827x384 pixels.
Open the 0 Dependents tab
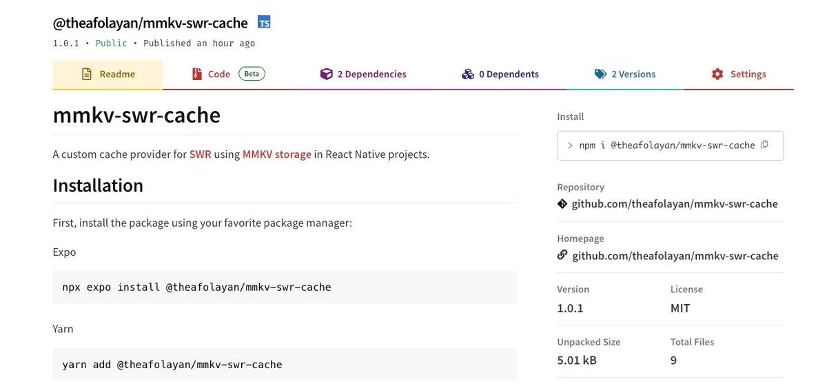tap(500, 74)
